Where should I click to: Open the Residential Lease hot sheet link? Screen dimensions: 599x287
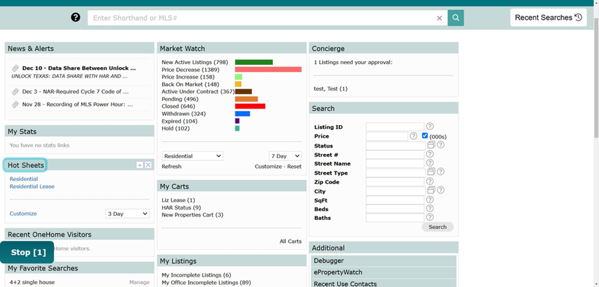point(32,186)
